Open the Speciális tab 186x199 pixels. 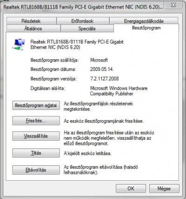coord(87,28)
